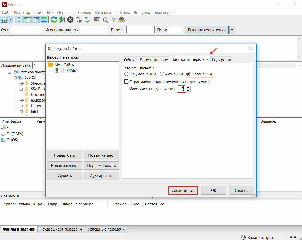Click the u1234567 server icon
The height and width of the screenshot is (240, 302).
57,70
